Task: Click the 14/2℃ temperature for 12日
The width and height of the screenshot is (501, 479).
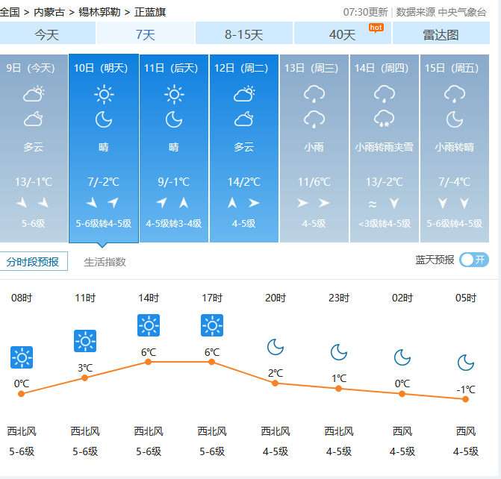Action: [x=244, y=182]
